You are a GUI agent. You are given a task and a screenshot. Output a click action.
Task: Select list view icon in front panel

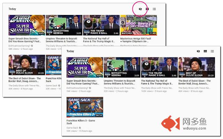click(212, 51)
